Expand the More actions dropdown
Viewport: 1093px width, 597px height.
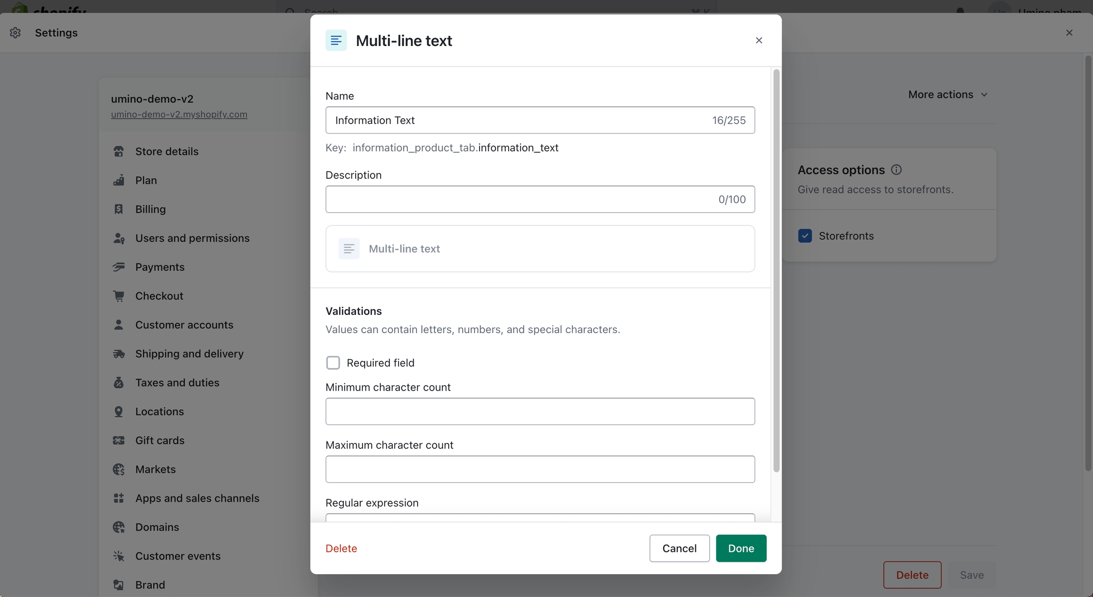point(947,94)
